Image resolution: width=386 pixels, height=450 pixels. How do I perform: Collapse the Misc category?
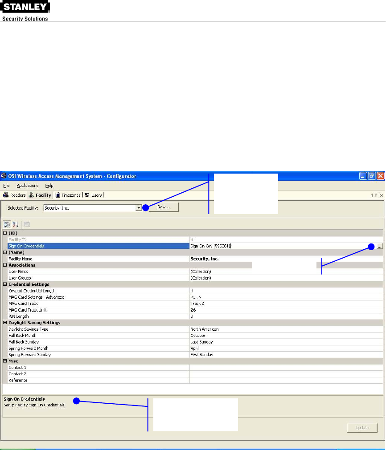click(x=5, y=361)
